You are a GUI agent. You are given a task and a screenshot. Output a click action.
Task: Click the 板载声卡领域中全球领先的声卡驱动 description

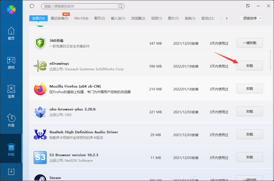[x=76, y=138]
